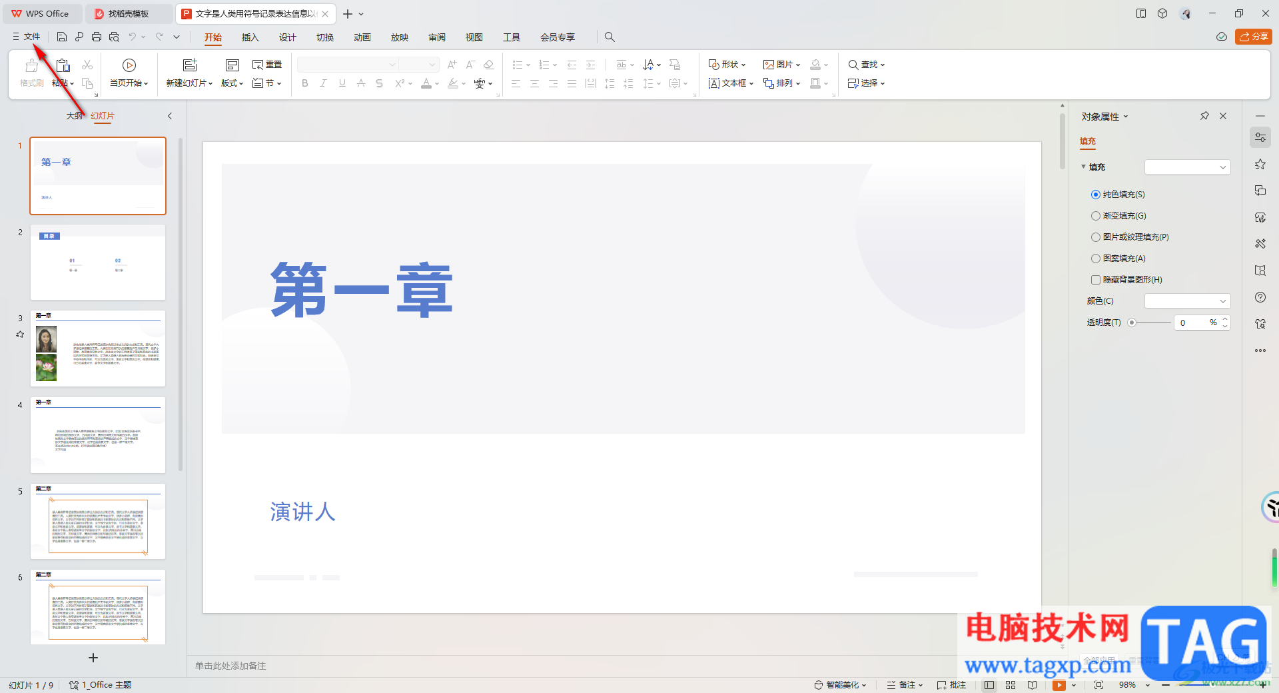The image size is (1279, 693).
Task: Open the 节 section dropdown
Action: [x=267, y=83]
